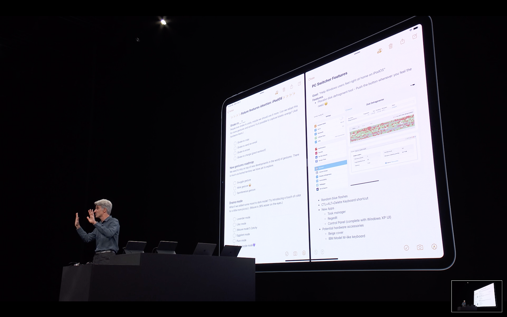Screen dimensions: 507x317
Task: Check the 'Shake to erase' checklist item
Action: (235, 153)
